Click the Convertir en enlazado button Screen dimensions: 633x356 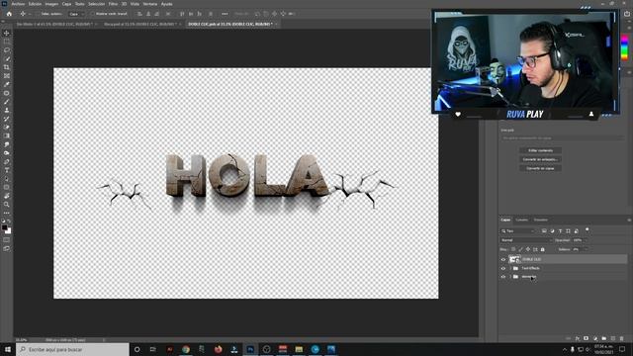point(540,159)
